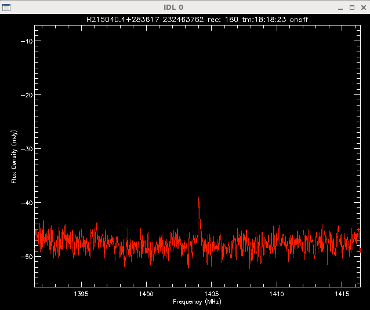This screenshot has height=310, width=370.
Task: Click the 1405 frequency tick label
Action: pyautogui.click(x=211, y=294)
